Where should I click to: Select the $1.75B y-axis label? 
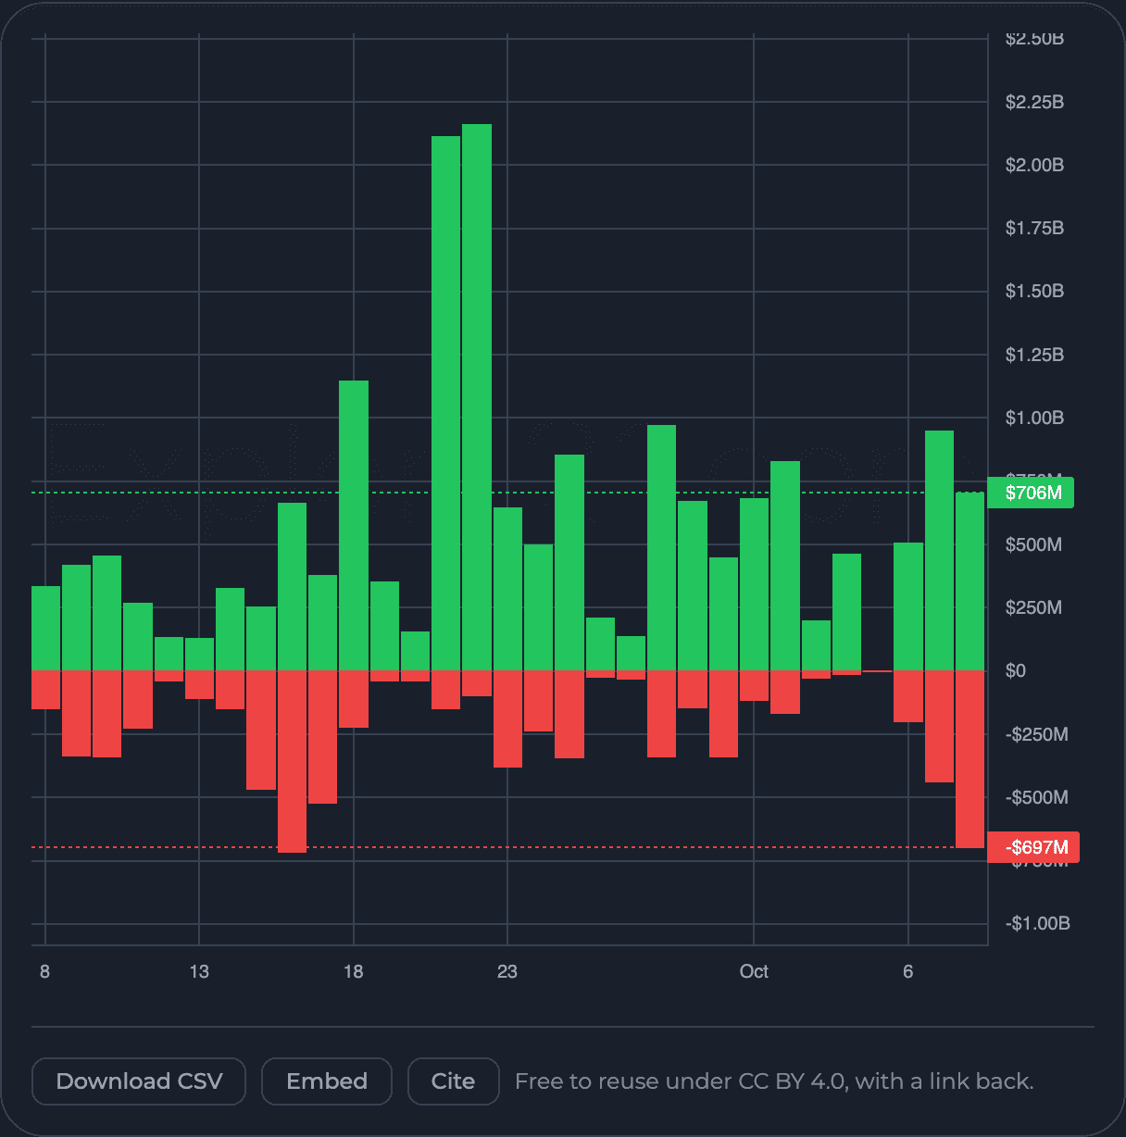tap(1034, 228)
